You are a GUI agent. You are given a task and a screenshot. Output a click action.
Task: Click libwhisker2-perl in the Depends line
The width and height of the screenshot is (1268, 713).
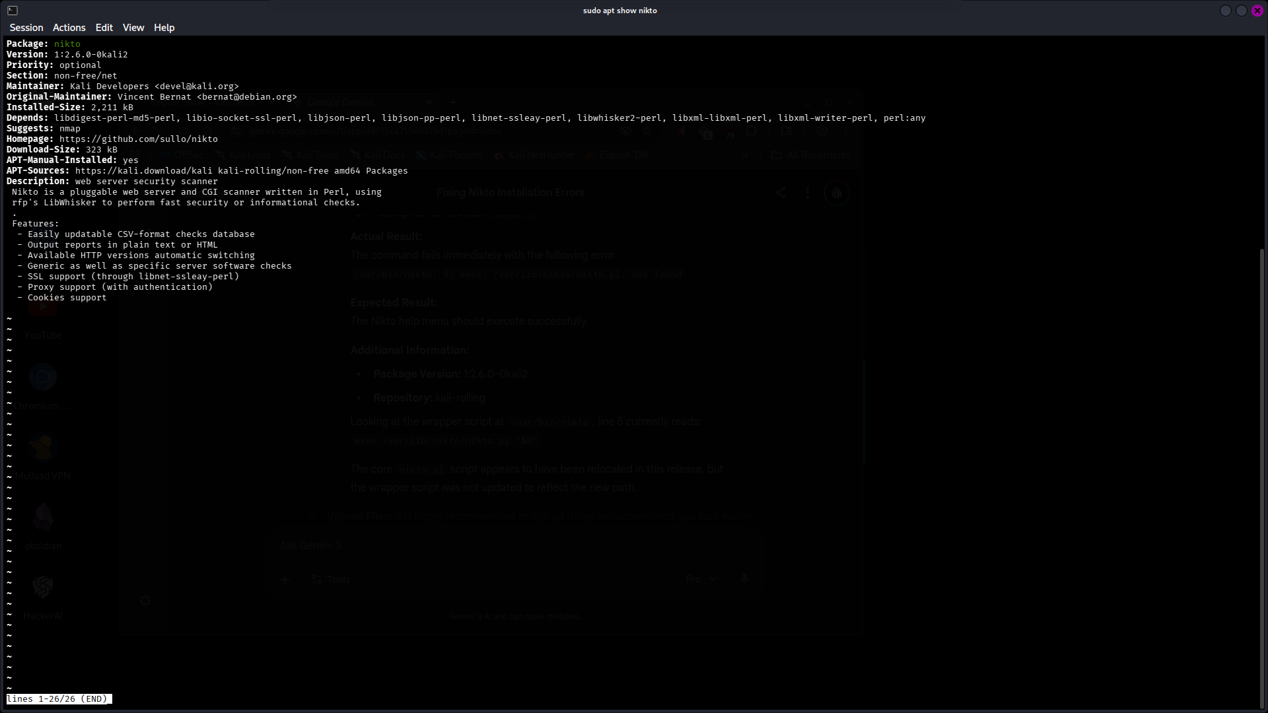(619, 118)
